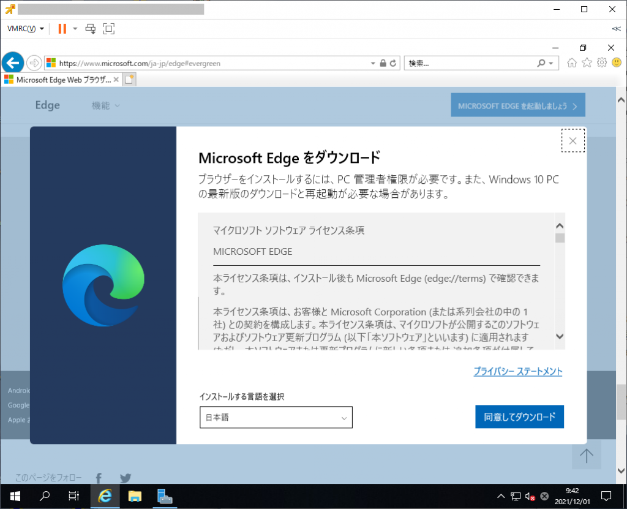Click the page vertical scrollbar thumb

(621, 402)
